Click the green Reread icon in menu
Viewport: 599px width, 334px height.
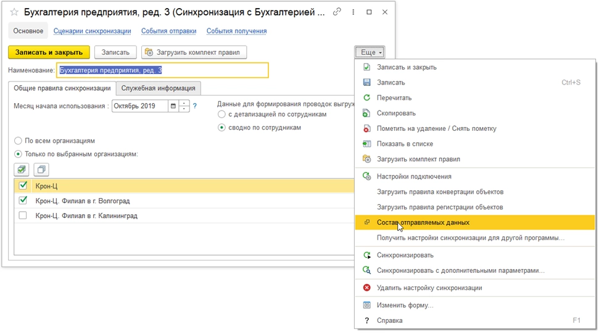click(366, 98)
